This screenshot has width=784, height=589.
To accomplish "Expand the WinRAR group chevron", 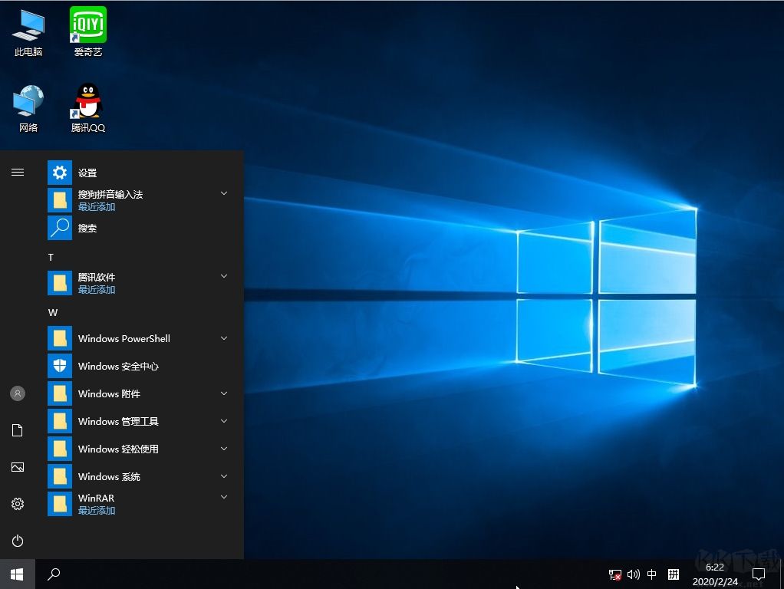I will coord(223,497).
